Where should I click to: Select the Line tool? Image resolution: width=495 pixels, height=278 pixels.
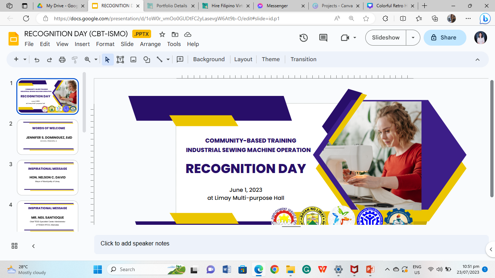point(159,60)
